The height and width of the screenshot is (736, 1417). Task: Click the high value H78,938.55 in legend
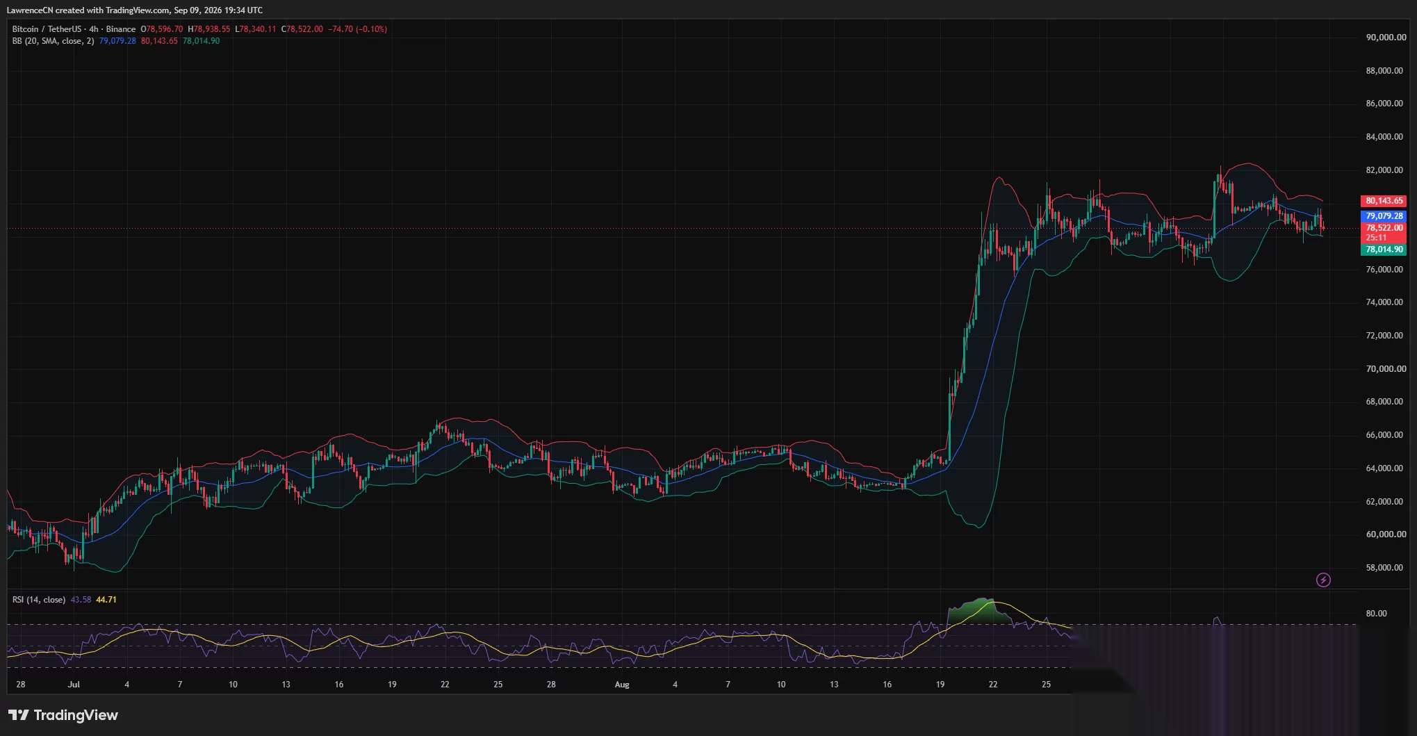(209, 29)
